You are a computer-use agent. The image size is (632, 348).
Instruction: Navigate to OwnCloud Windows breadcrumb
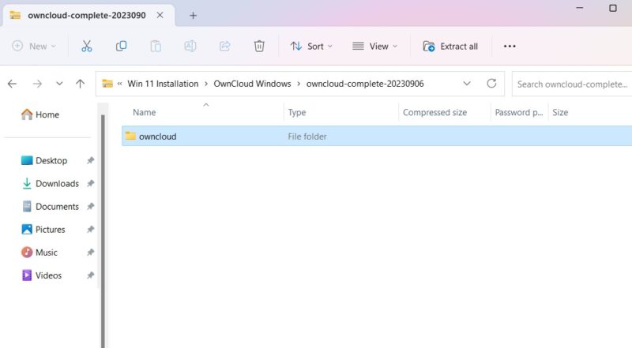252,84
